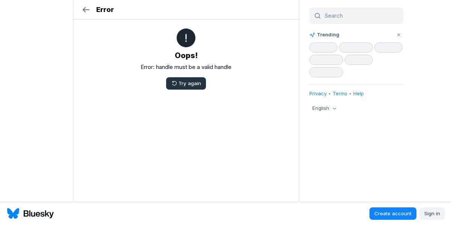Click the Sign in button
The height and width of the screenshot is (225, 451).
coord(432,213)
